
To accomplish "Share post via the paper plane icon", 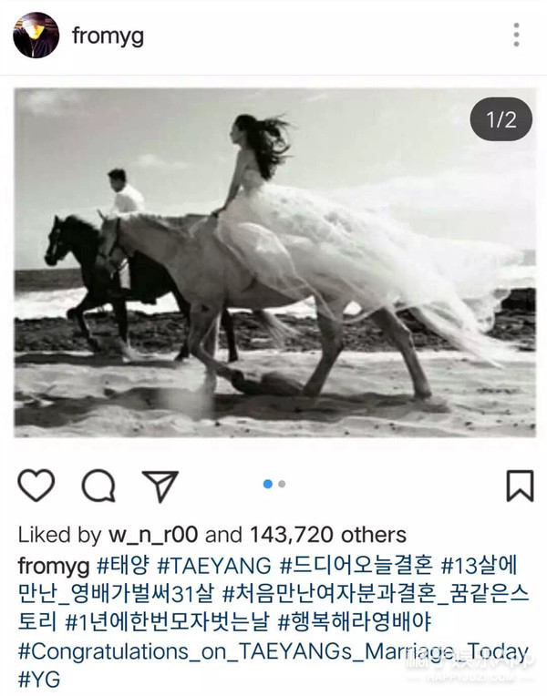I will point(160,486).
